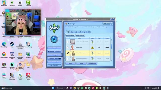Sort downloads by the Tamaño column
The width and height of the screenshot is (161, 90).
point(107,38)
